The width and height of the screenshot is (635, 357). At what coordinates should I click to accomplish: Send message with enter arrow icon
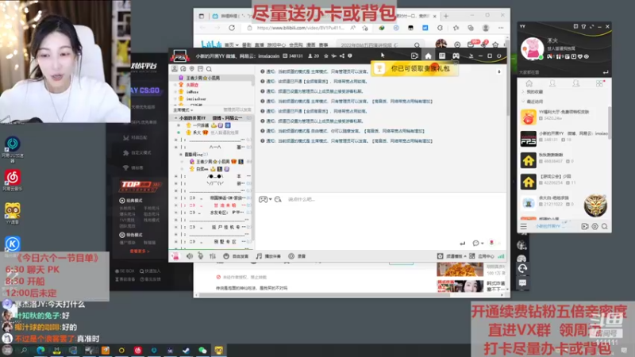tap(463, 244)
